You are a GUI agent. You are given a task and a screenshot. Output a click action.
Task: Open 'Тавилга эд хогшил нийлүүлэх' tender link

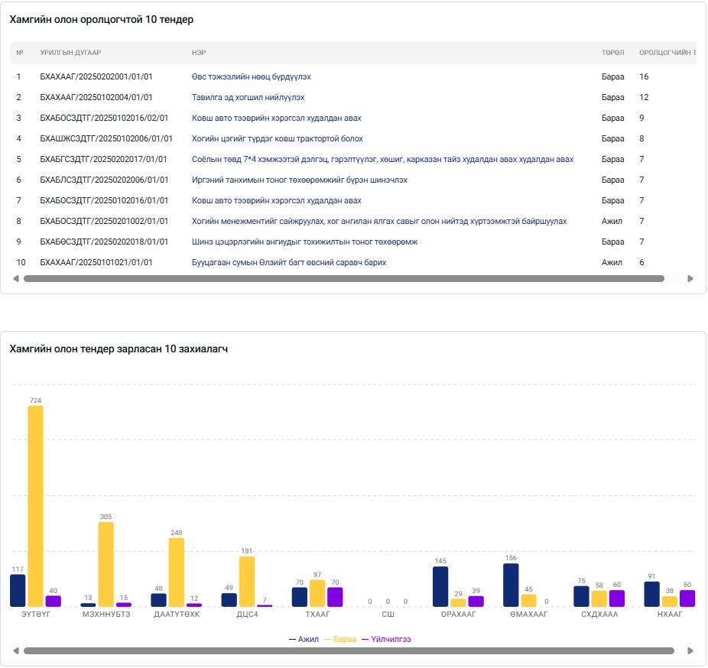tap(248, 98)
